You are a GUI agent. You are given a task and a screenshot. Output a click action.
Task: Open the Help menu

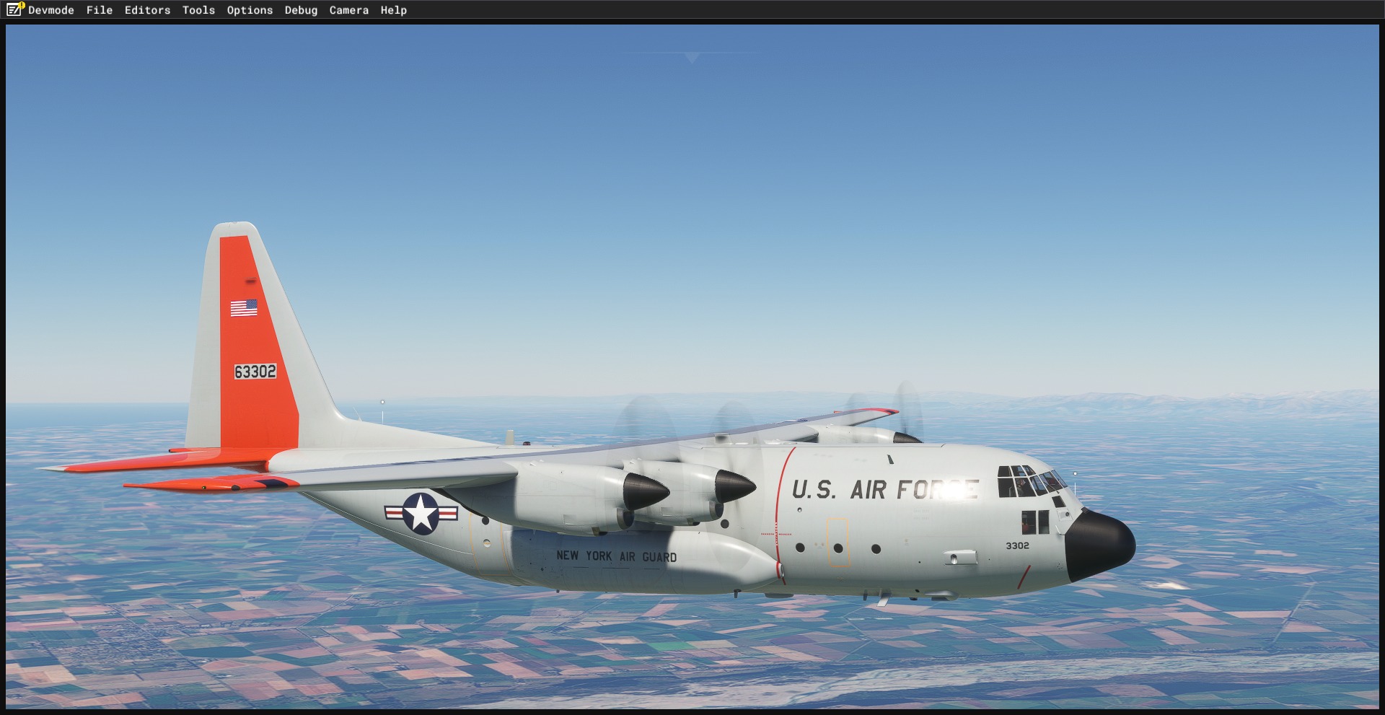pyautogui.click(x=394, y=10)
